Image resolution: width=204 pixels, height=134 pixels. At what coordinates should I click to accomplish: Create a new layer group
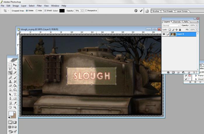pyautogui.click(x=178, y=72)
